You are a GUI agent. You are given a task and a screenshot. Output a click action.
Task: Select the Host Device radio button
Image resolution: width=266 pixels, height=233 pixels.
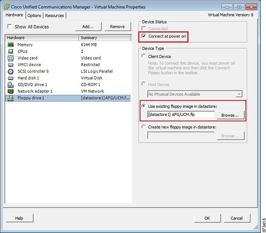(x=143, y=84)
